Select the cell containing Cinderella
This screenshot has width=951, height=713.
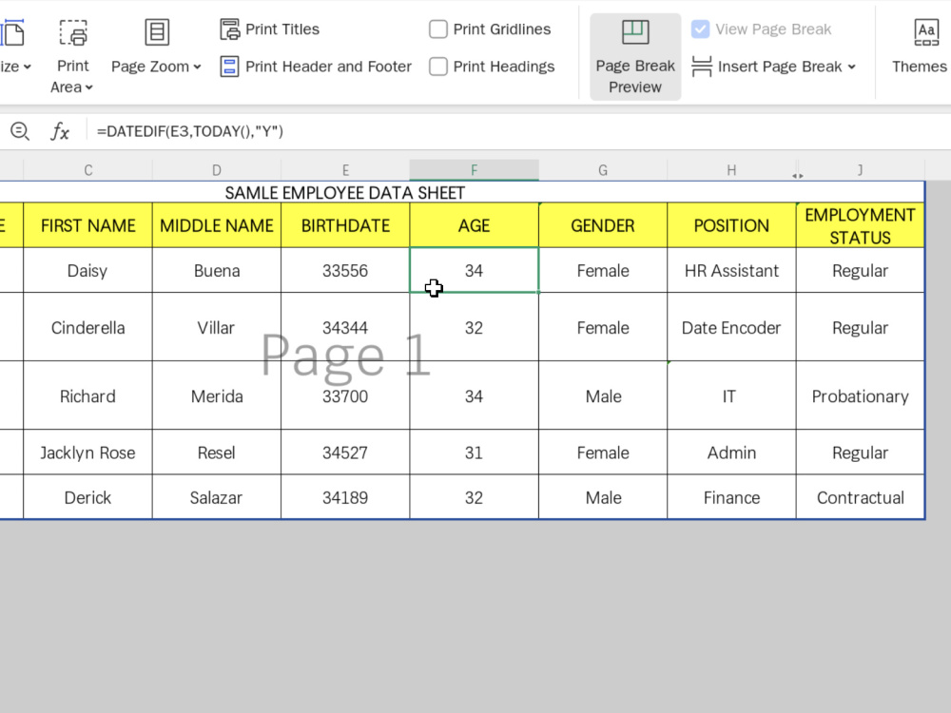[87, 327]
